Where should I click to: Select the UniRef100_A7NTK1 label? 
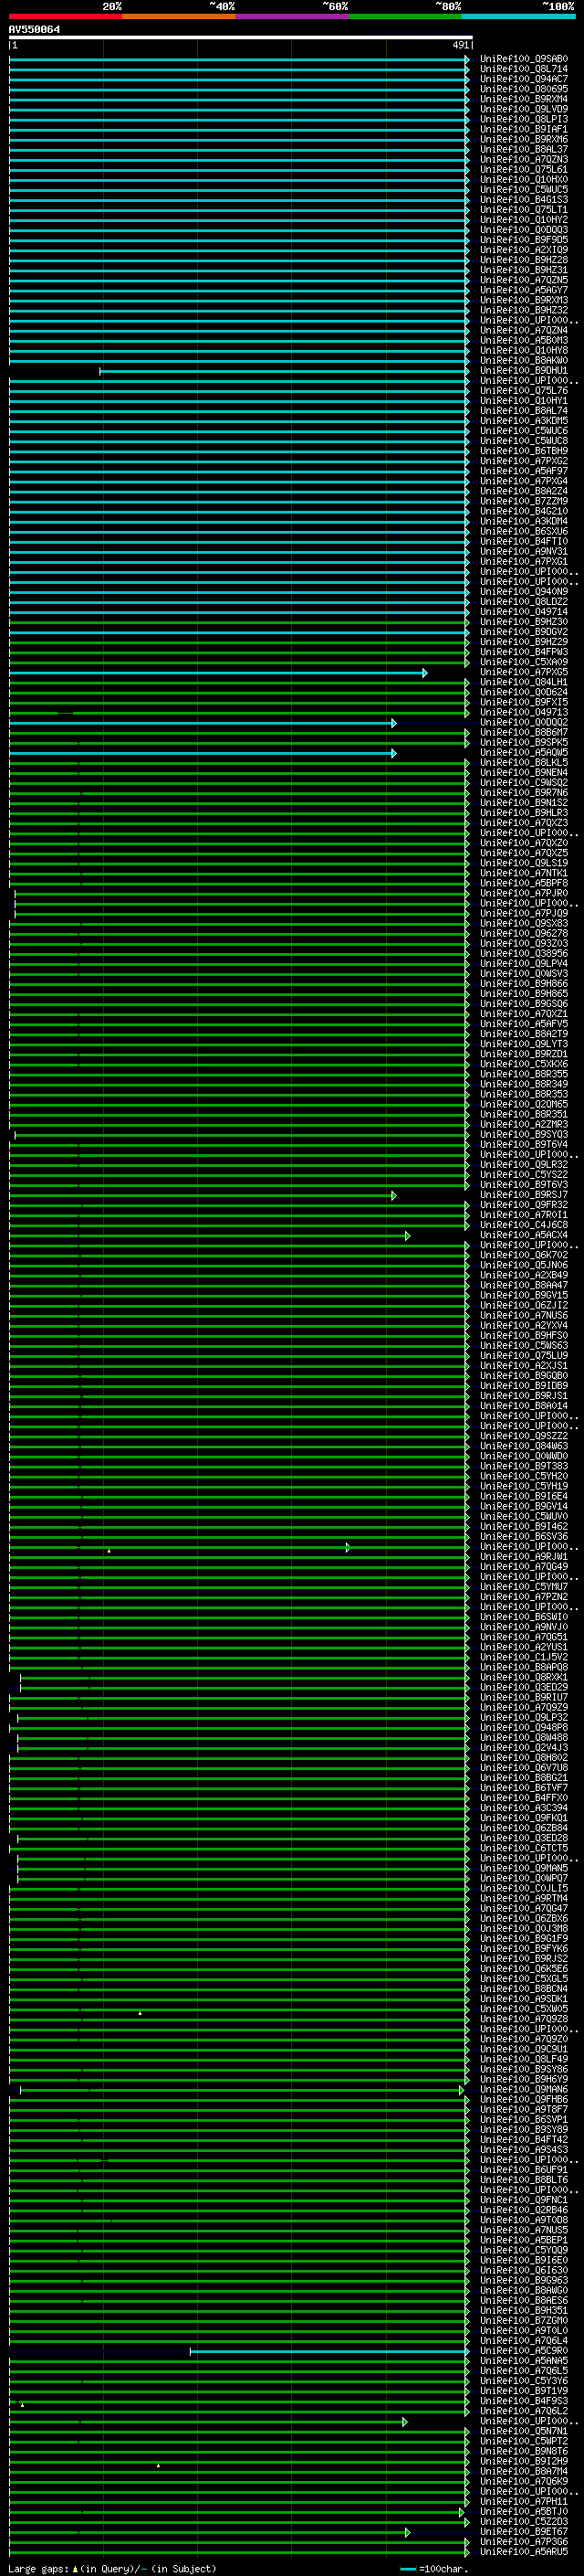523,873
